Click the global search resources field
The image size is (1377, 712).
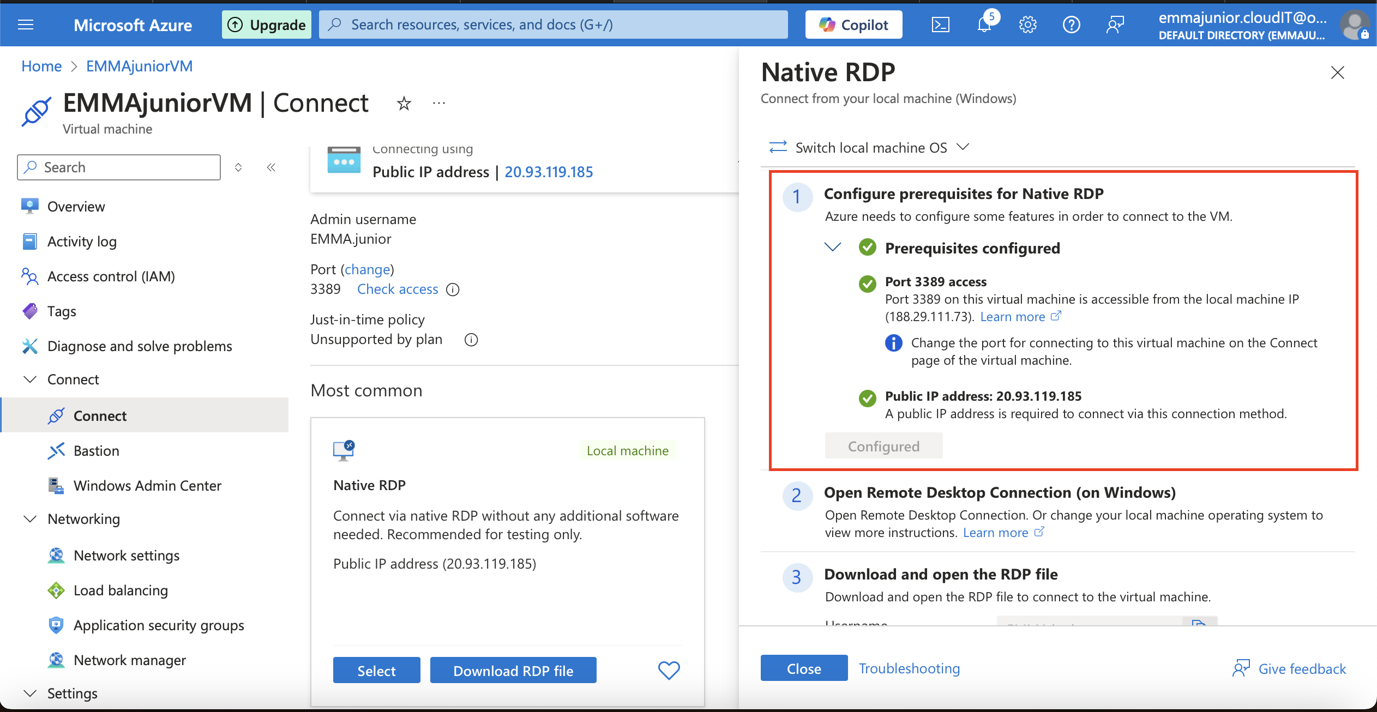tap(554, 25)
